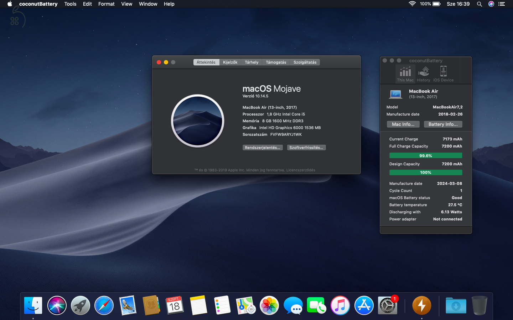
Task: Open the coconutBattery application menu
Action: pyautogui.click(x=38, y=4)
